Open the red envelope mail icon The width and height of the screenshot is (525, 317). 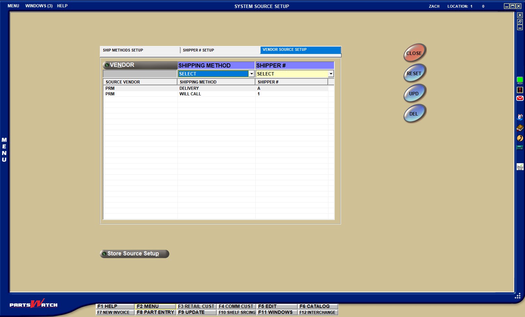(520, 98)
